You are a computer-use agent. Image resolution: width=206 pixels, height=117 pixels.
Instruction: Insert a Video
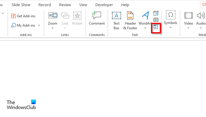click(x=189, y=18)
